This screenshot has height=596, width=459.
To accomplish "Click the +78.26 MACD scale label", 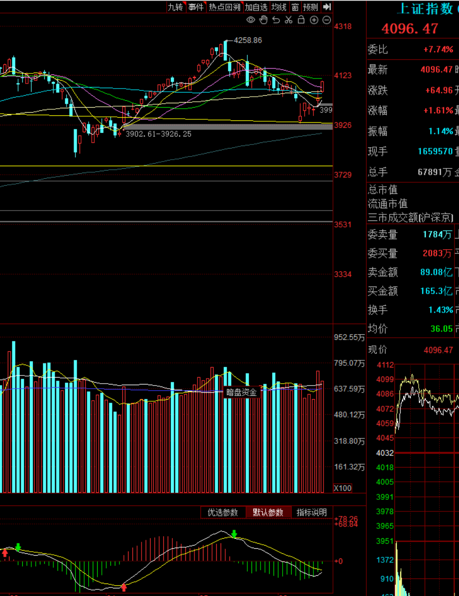I will [346, 519].
